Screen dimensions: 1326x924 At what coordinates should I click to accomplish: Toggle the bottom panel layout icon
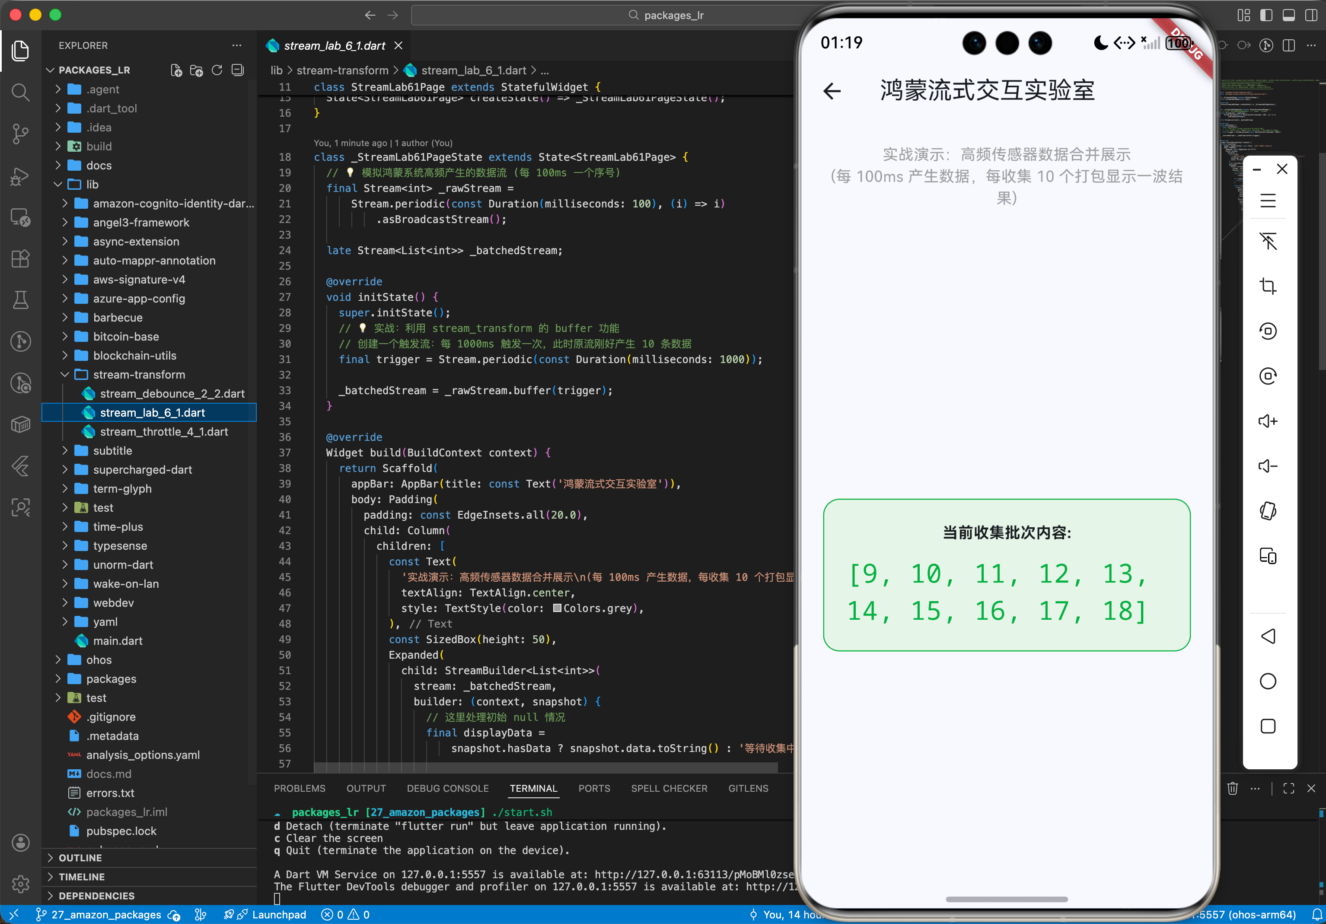pos(1288,15)
